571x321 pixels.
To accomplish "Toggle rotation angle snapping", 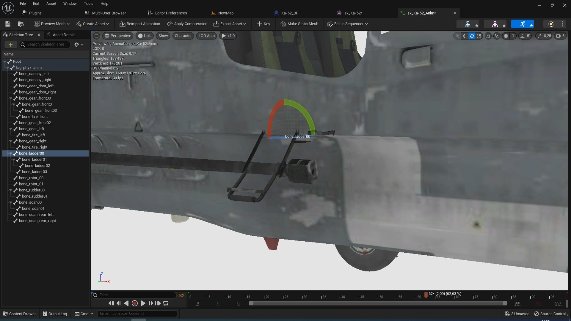I will [x=522, y=36].
